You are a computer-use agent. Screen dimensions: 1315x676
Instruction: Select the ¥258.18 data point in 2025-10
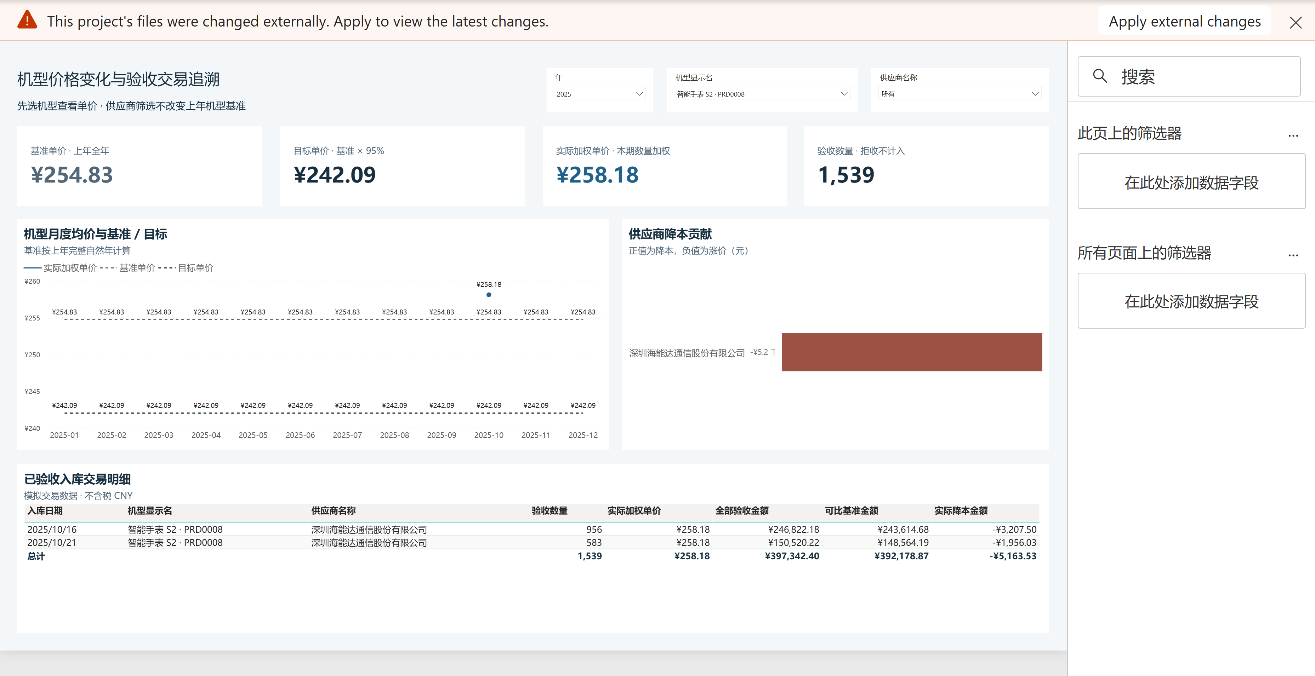[x=489, y=295]
